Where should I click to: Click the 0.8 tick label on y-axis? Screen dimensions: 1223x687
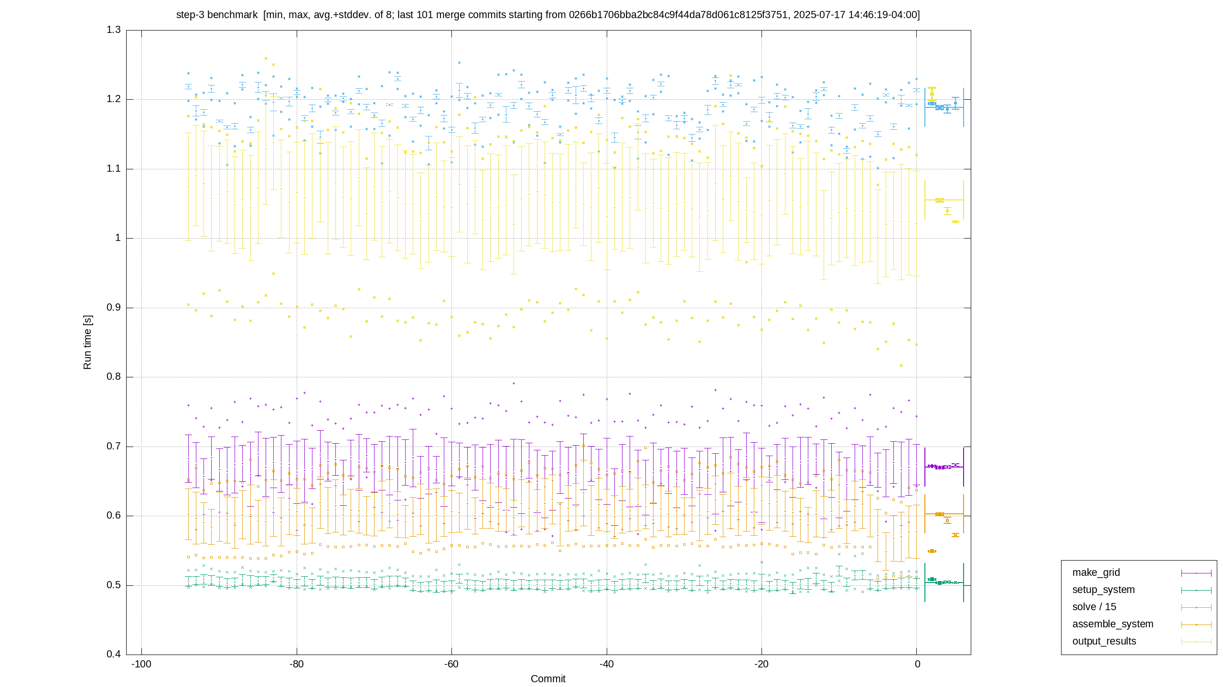[x=114, y=377]
